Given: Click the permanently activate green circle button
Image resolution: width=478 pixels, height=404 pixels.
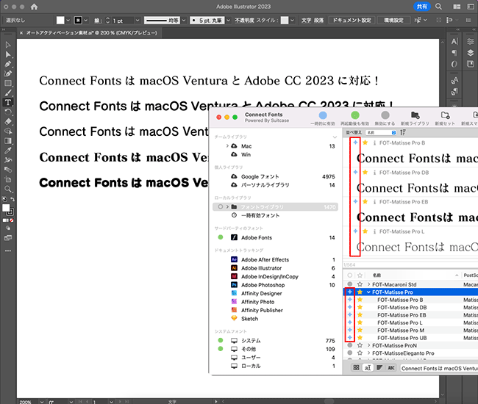Looking at the screenshot, I should coord(355,115).
